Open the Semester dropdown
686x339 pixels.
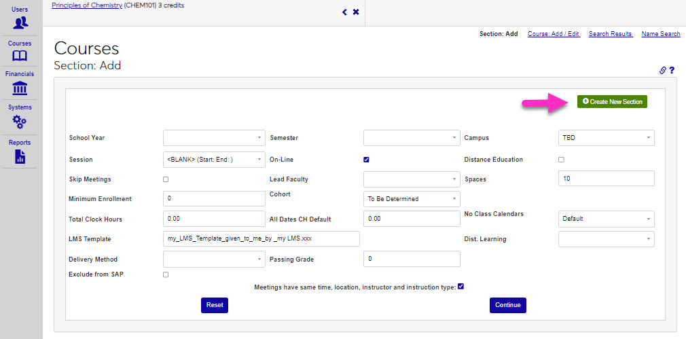(x=412, y=138)
